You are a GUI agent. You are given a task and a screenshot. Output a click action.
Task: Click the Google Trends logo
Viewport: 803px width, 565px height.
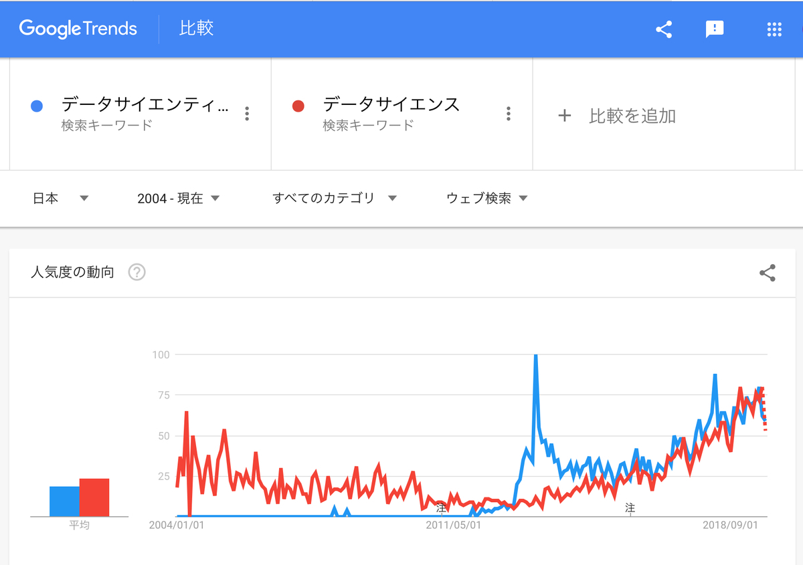click(77, 29)
